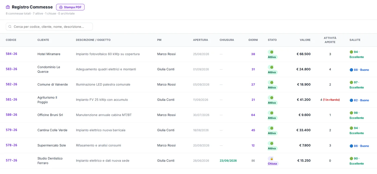The height and width of the screenshot is (174, 377).
Task: Open order code 577-26
Action: click(x=12, y=161)
